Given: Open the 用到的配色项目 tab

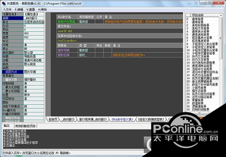Looking at the screenshot, I should click(x=25, y=126).
